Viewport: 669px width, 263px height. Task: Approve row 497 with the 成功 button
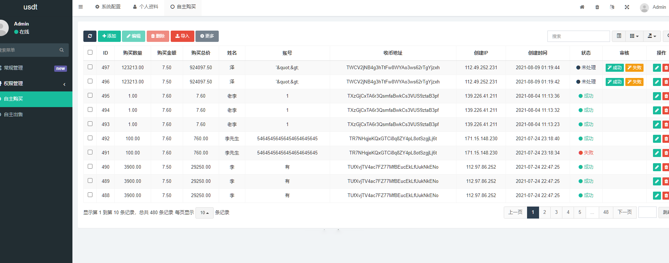614,68
